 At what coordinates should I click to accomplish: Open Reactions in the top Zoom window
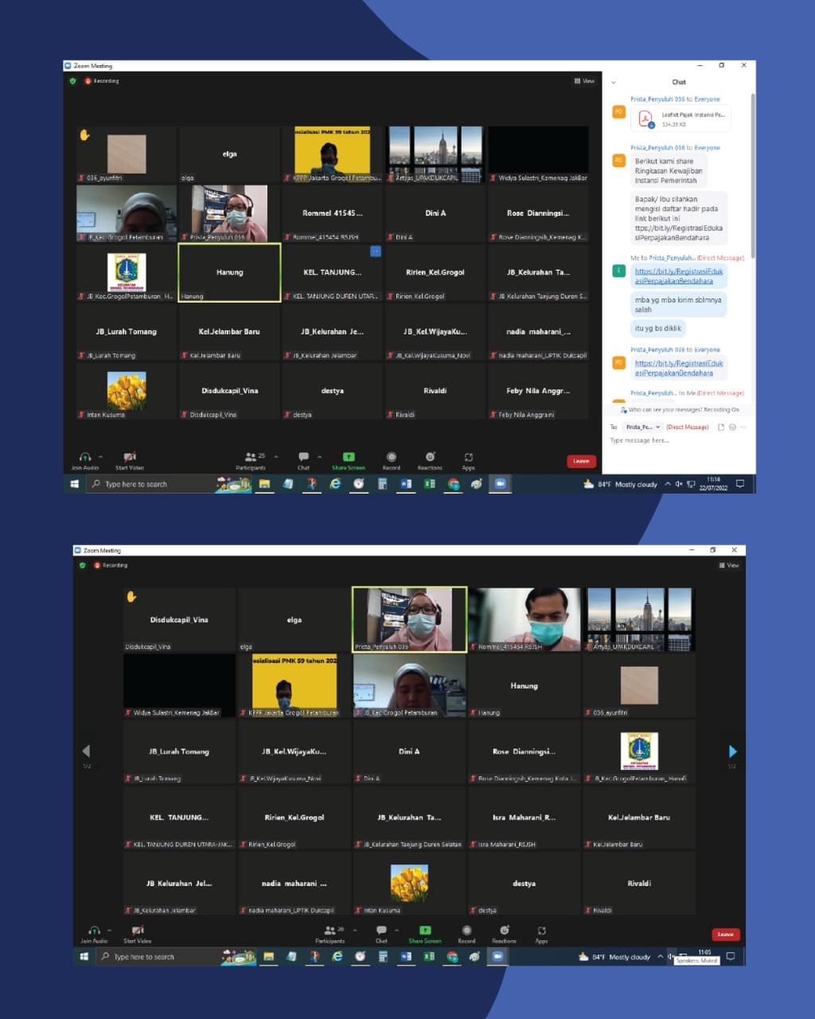tap(430, 460)
